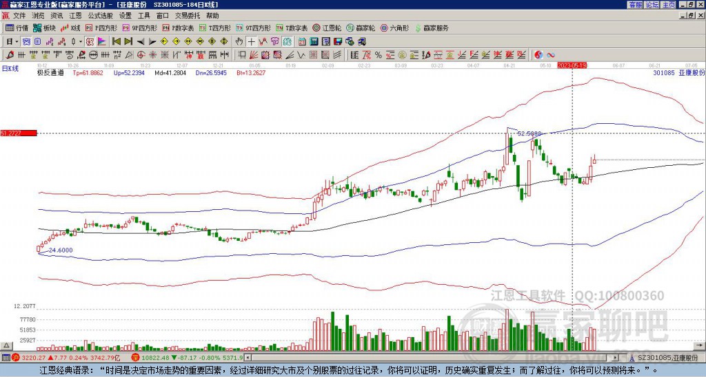Click the Shenzhen index 10822.48 status entry

[x=188, y=358]
